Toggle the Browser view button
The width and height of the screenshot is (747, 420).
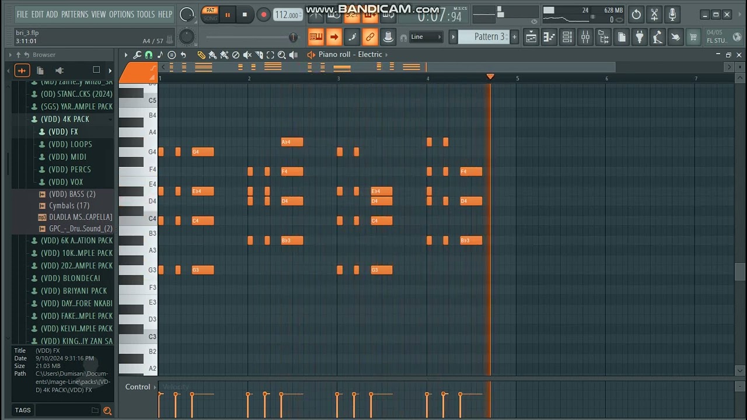point(603,37)
